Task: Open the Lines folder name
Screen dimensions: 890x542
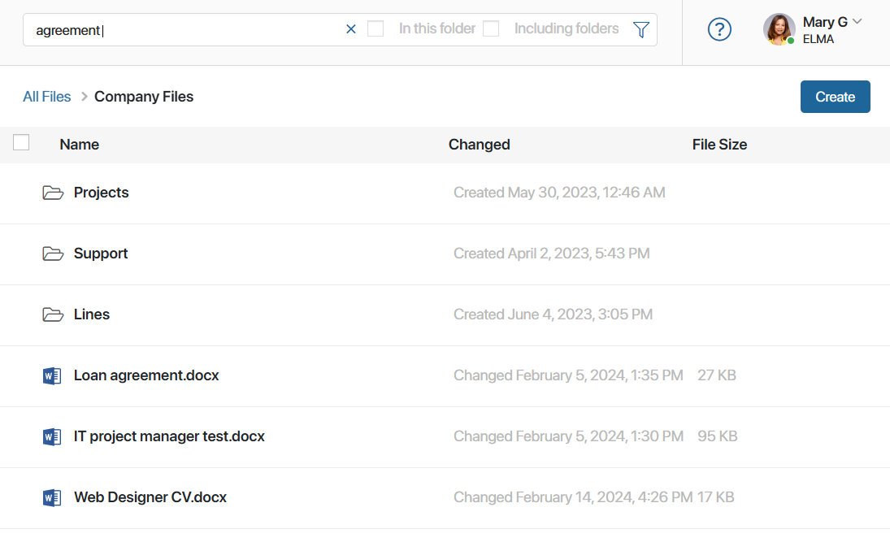Action: (91, 314)
